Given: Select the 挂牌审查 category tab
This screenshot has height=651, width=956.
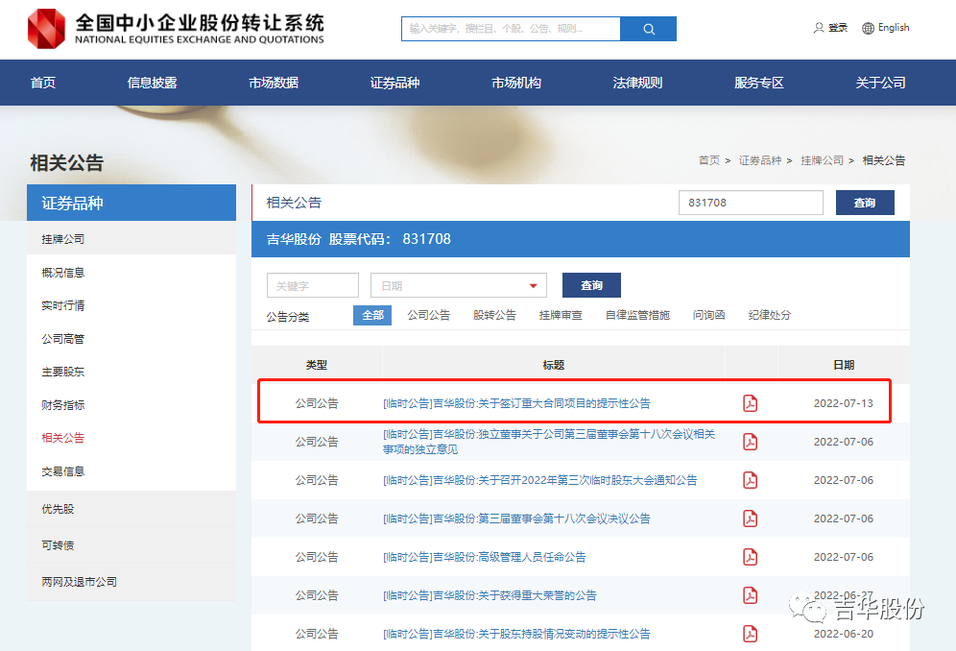Looking at the screenshot, I should coord(561,316).
